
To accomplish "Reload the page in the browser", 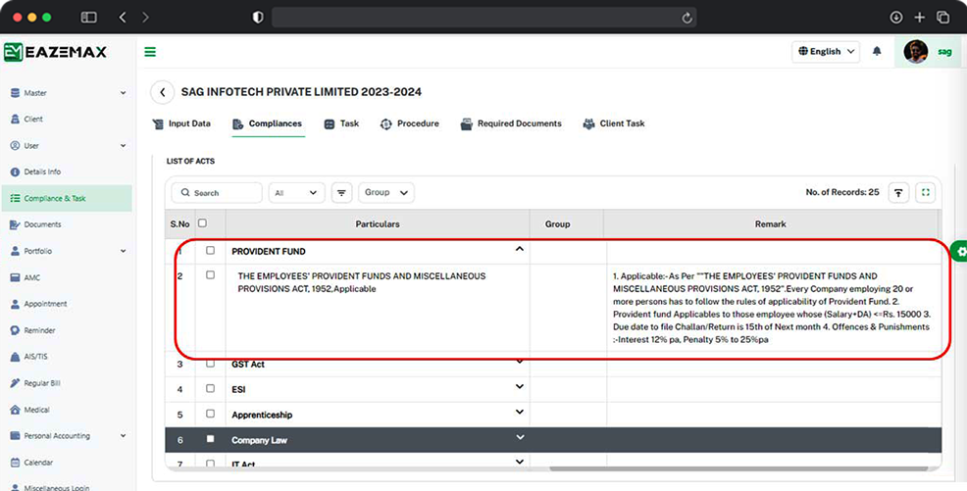I will pyautogui.click(x=687, y=18).
